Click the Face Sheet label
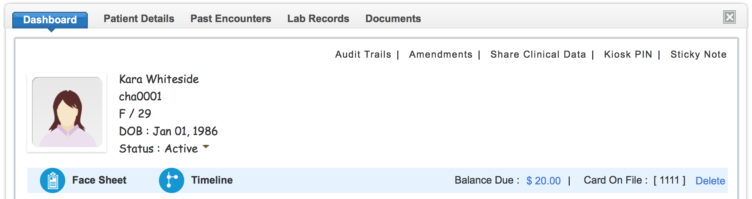This screenshot has width=752, height=199. (99, 180)
